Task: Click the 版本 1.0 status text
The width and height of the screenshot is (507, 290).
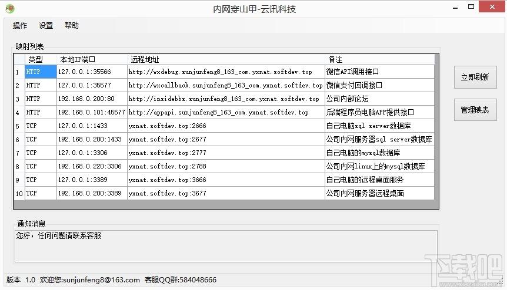Action: click(21, 279)
